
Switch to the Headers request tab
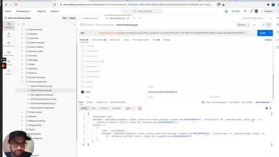pos(115,40)
